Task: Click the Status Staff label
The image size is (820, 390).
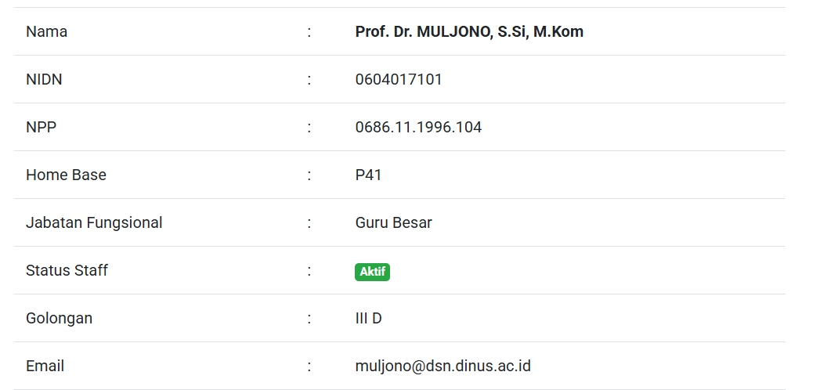Action: point(67,271)
